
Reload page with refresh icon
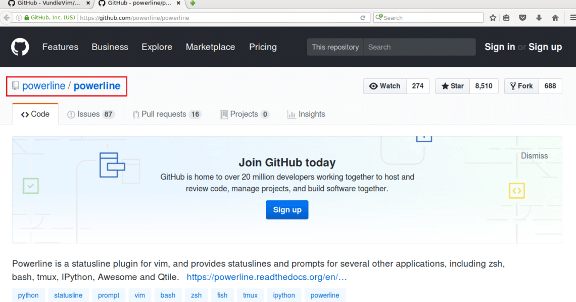click(363, 18)
